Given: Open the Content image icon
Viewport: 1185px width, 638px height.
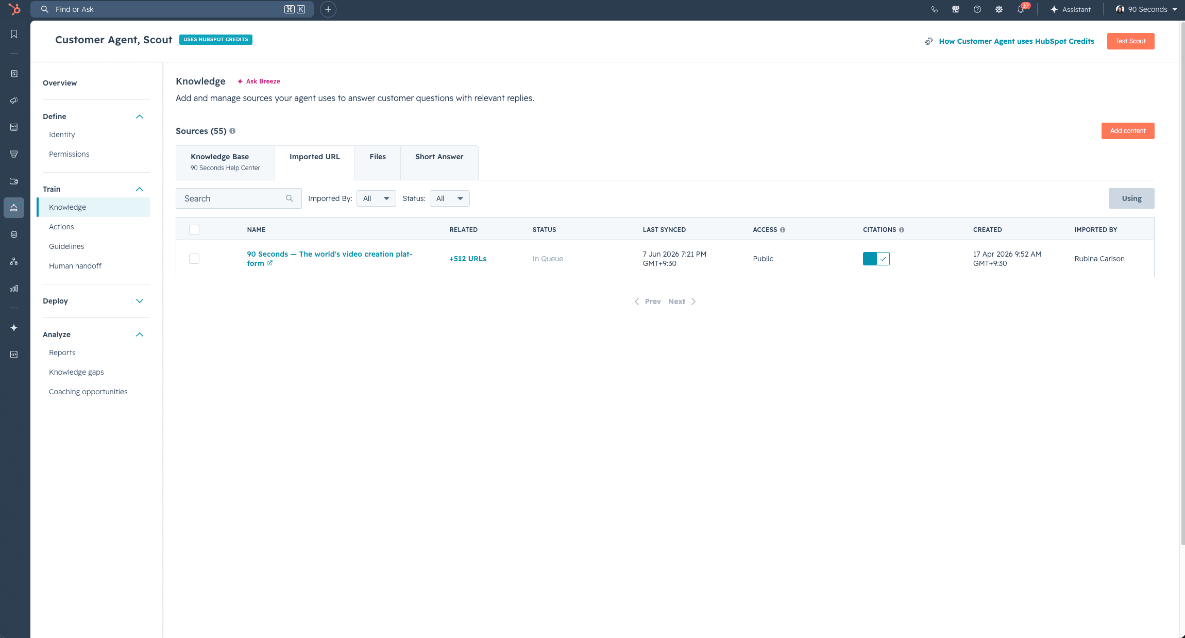Looking at the screenshot, I should [14, 127].
